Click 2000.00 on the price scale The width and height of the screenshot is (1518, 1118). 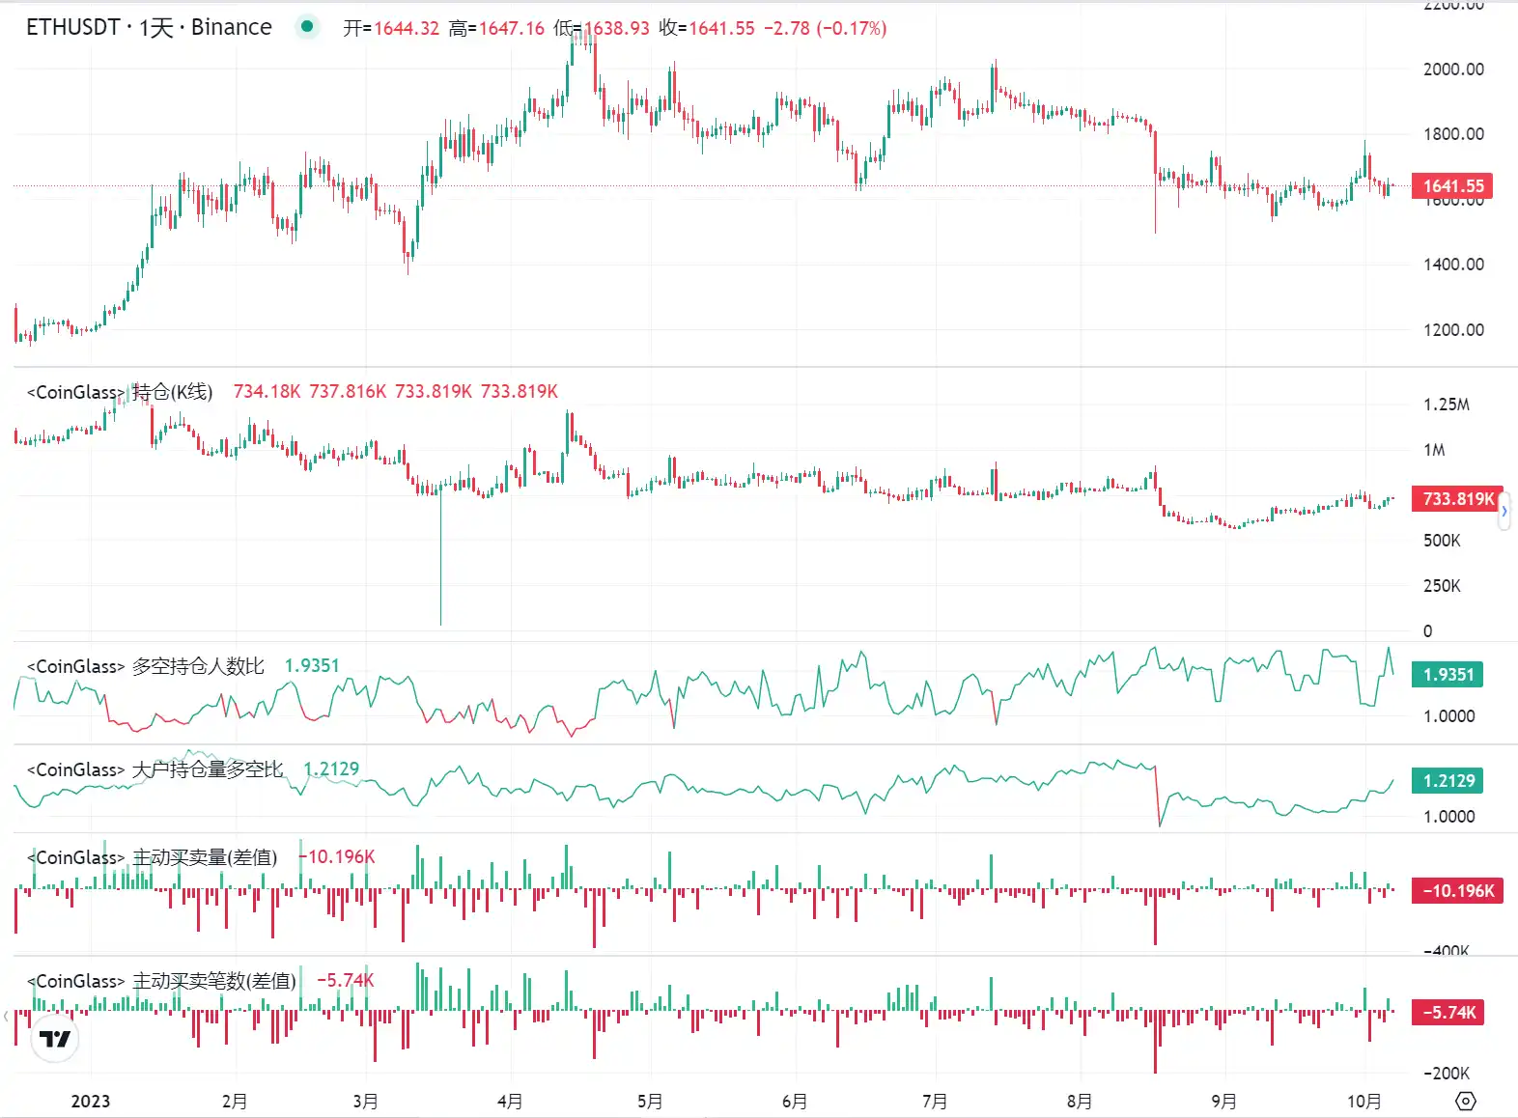coord(1453,70)
